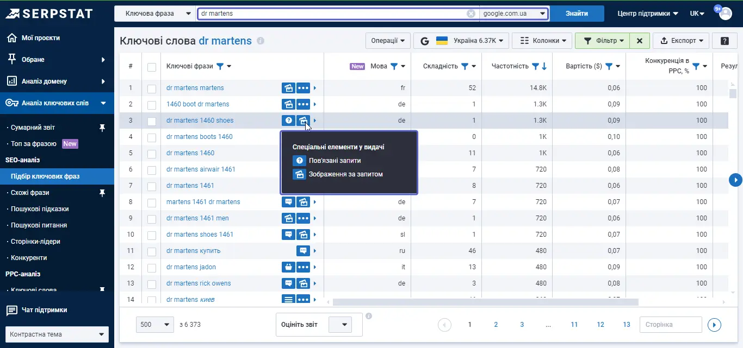Expand the Аналіз домену sidebar menu

57,81
